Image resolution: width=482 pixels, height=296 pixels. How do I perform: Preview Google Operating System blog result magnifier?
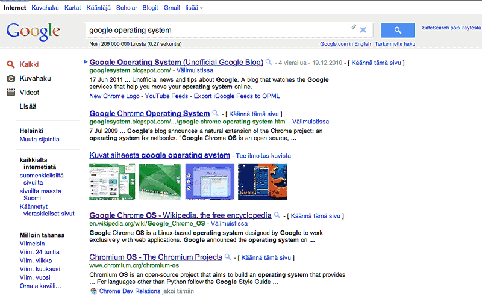269,62
